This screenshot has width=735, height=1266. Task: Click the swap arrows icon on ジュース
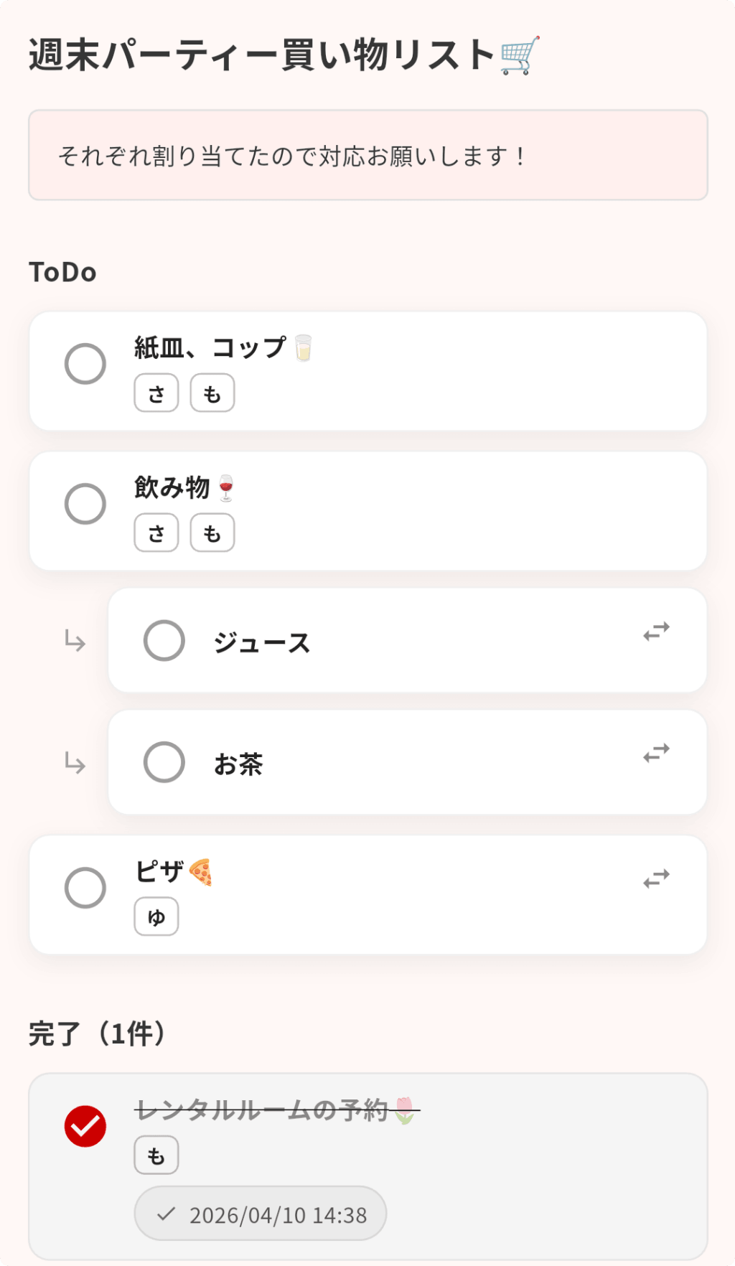pos(656,631)
